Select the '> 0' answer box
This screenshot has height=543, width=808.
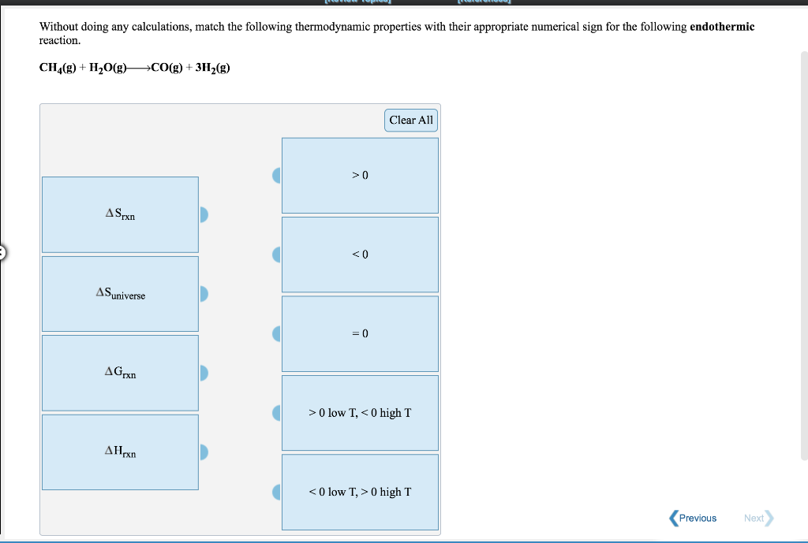pyautogui.click(x=360, y=175)
